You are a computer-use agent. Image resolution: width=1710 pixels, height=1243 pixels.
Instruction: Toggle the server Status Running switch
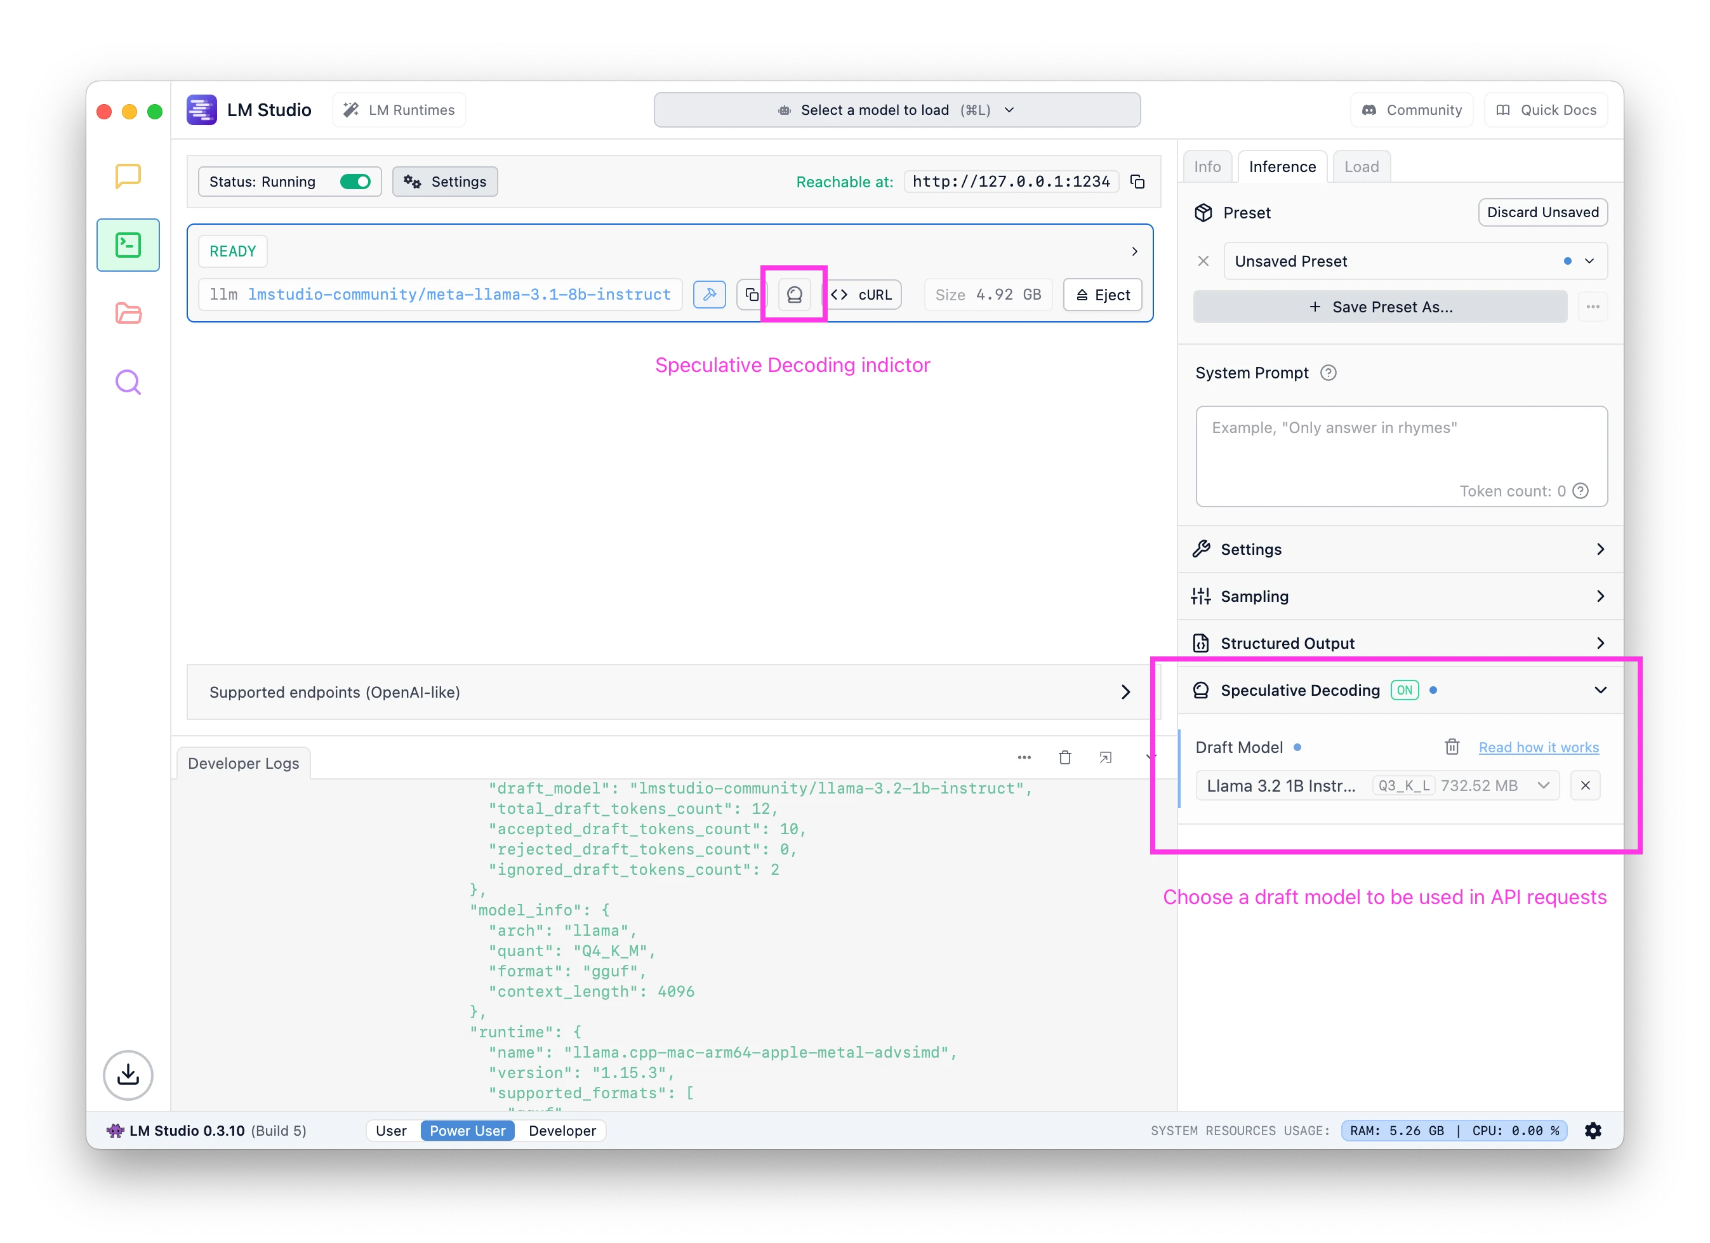pos(355,182)
